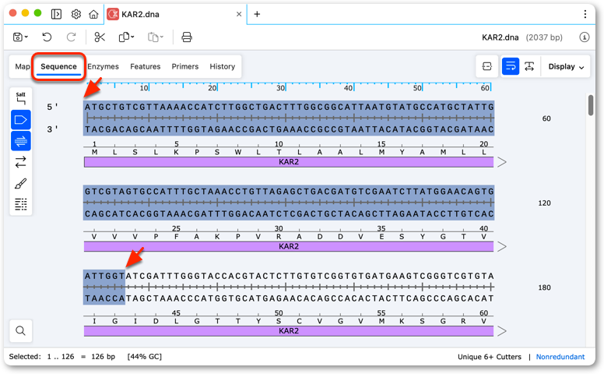The height and width of the screenshot is (374, 604).
Task: Click the top strand starting ATTGGTATCG
Action: coord(289,276)
